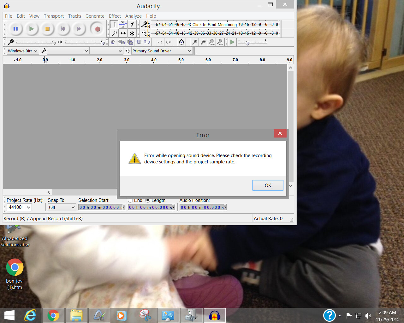Open the Generate menu

pos(95,16)
